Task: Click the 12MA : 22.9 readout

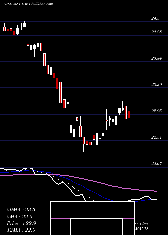Action: (x=21, y=230)
